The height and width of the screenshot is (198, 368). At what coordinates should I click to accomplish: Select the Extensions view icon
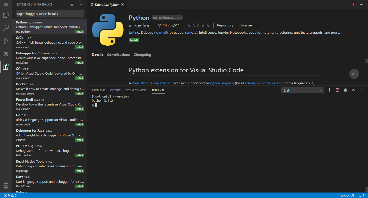(6, 67)
